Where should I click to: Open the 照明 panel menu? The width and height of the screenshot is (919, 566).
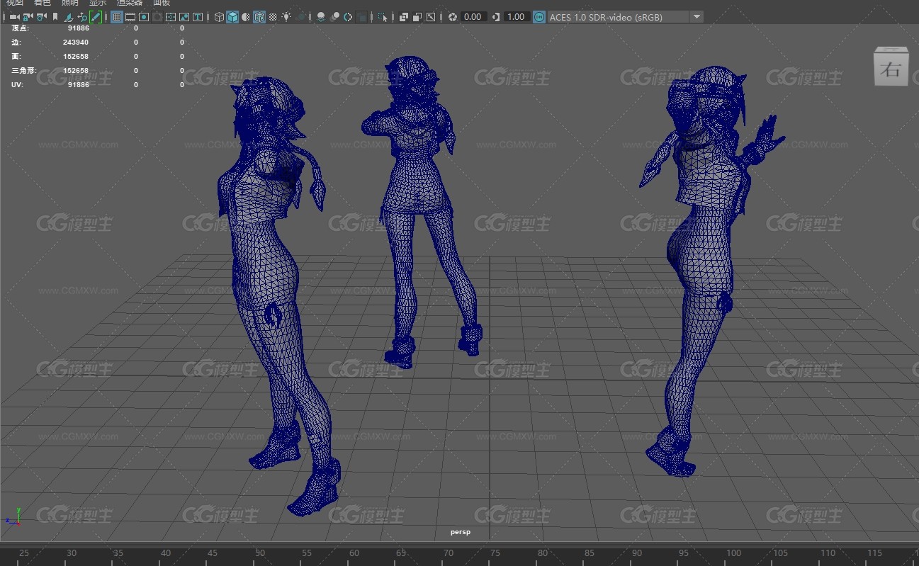69,3
